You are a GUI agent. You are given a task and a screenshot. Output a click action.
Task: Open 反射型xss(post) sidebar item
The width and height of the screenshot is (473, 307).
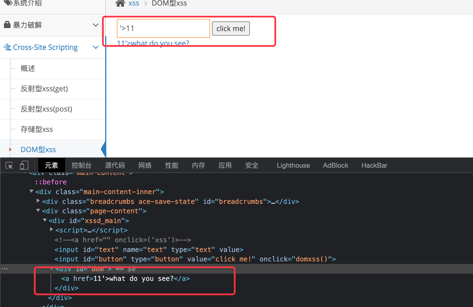click(46, 109)
